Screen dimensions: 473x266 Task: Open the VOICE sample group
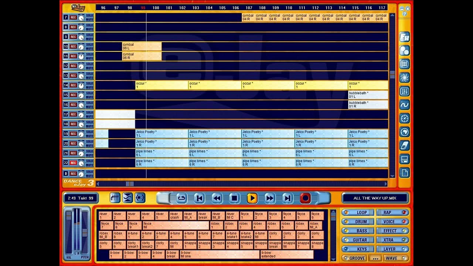(392, 222)
